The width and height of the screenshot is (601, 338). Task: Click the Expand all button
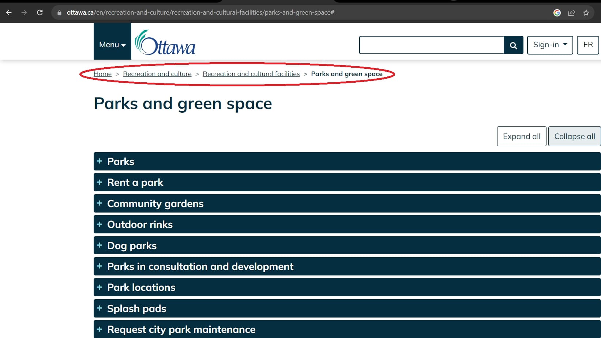(x=522, y=136)
